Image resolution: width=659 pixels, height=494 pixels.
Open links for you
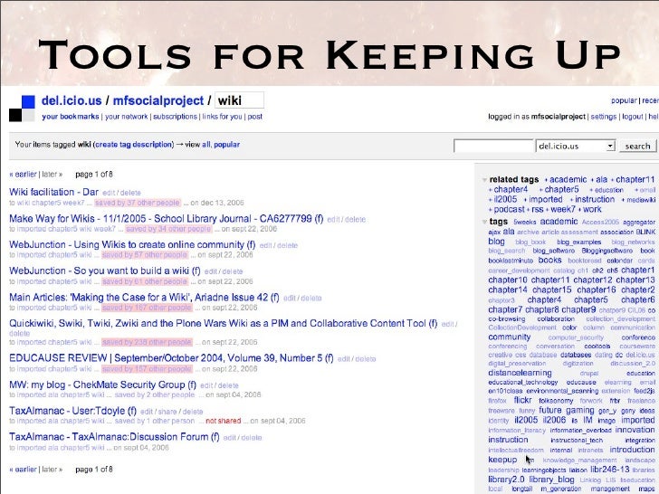point(223,117)
